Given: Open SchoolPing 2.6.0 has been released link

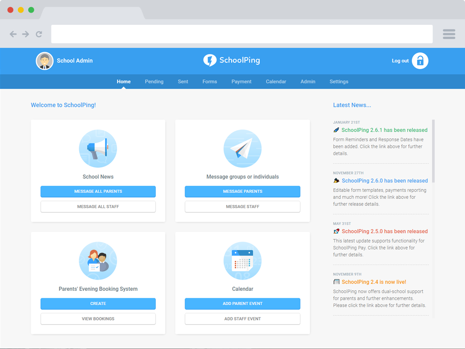Looking at the screenshot, I should coord(385,181).
